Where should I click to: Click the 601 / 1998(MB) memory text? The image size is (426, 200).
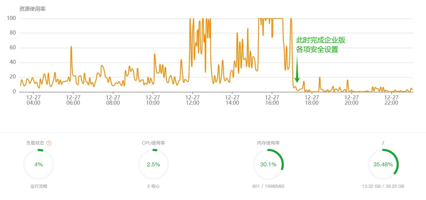click(268, 186)
